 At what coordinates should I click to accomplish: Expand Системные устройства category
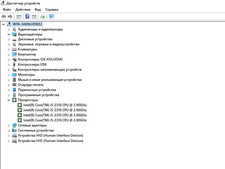[x=9, y=131]
